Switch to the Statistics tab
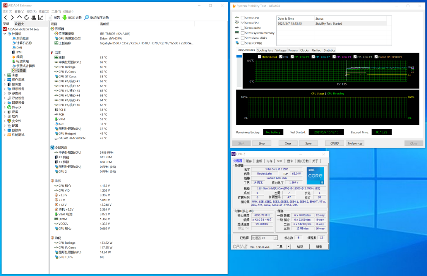 pos(329,50)
